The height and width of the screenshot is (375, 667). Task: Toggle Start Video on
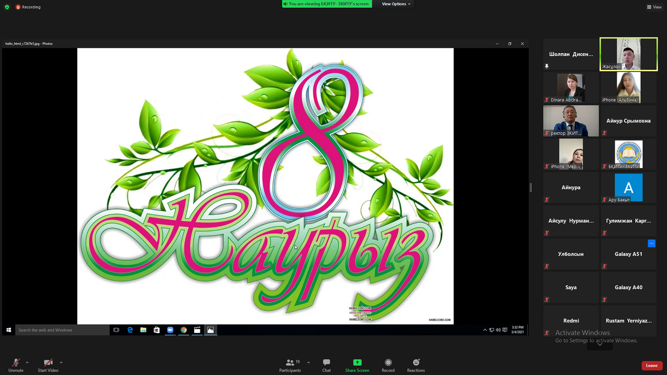48,365
